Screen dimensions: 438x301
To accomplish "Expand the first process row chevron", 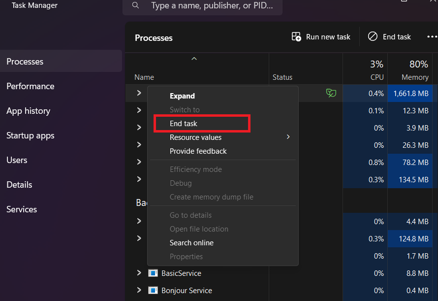I will tap(139, 93).
